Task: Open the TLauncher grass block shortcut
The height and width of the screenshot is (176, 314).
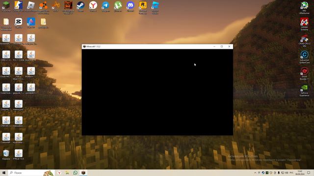Action: [6, 5]
